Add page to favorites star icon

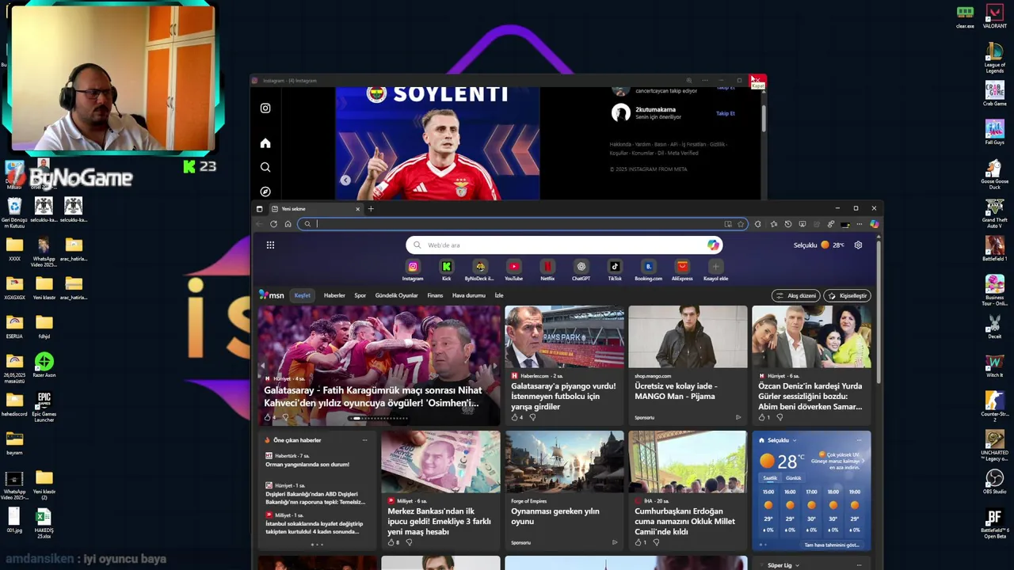click(741, 224)
